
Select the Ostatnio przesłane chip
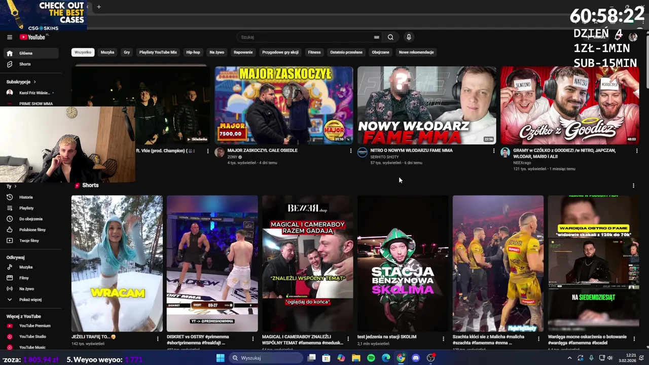pos(346,52)
